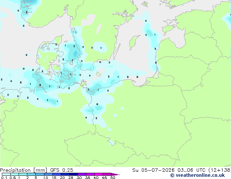Click the 'Precipitation [mm]' title text
The height and width of the screenshot is (179, 231).
(24, 170)
